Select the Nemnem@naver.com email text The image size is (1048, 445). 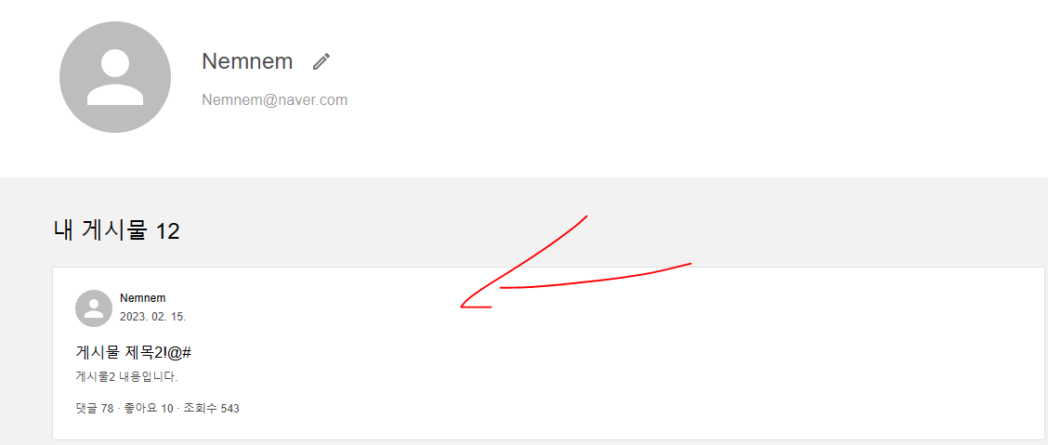[275, 100]
